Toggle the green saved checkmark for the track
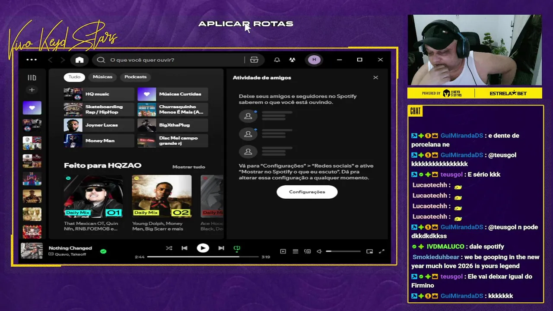The image size is (553, 311). coord(103,251)
